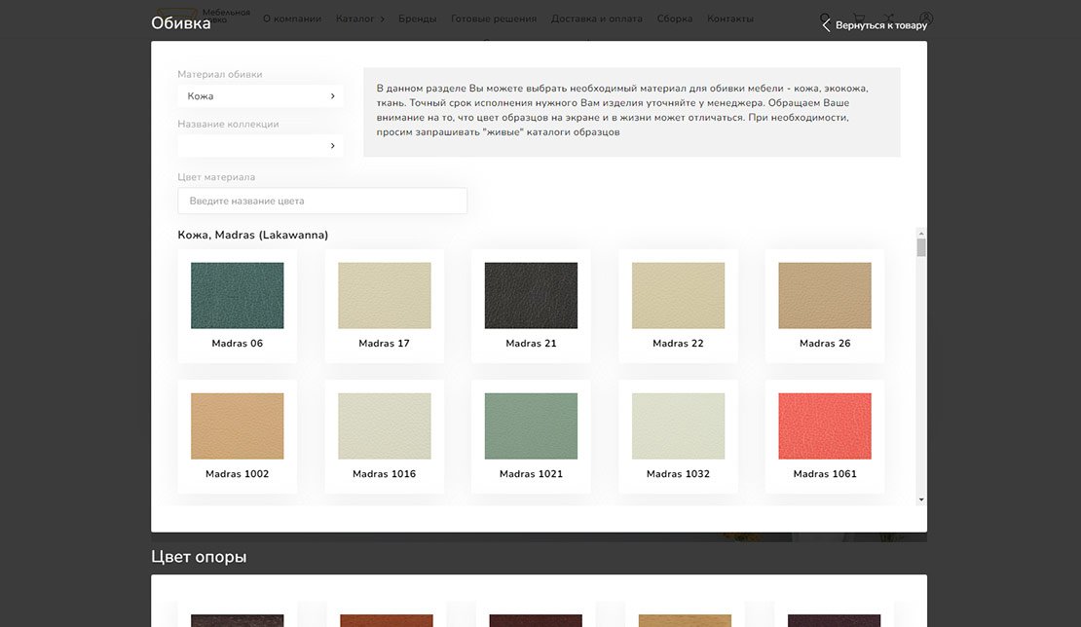Screen dimensions: 1081x627
Task: Select the Madras 1016 off-white swatch
Action: (385, 426)
